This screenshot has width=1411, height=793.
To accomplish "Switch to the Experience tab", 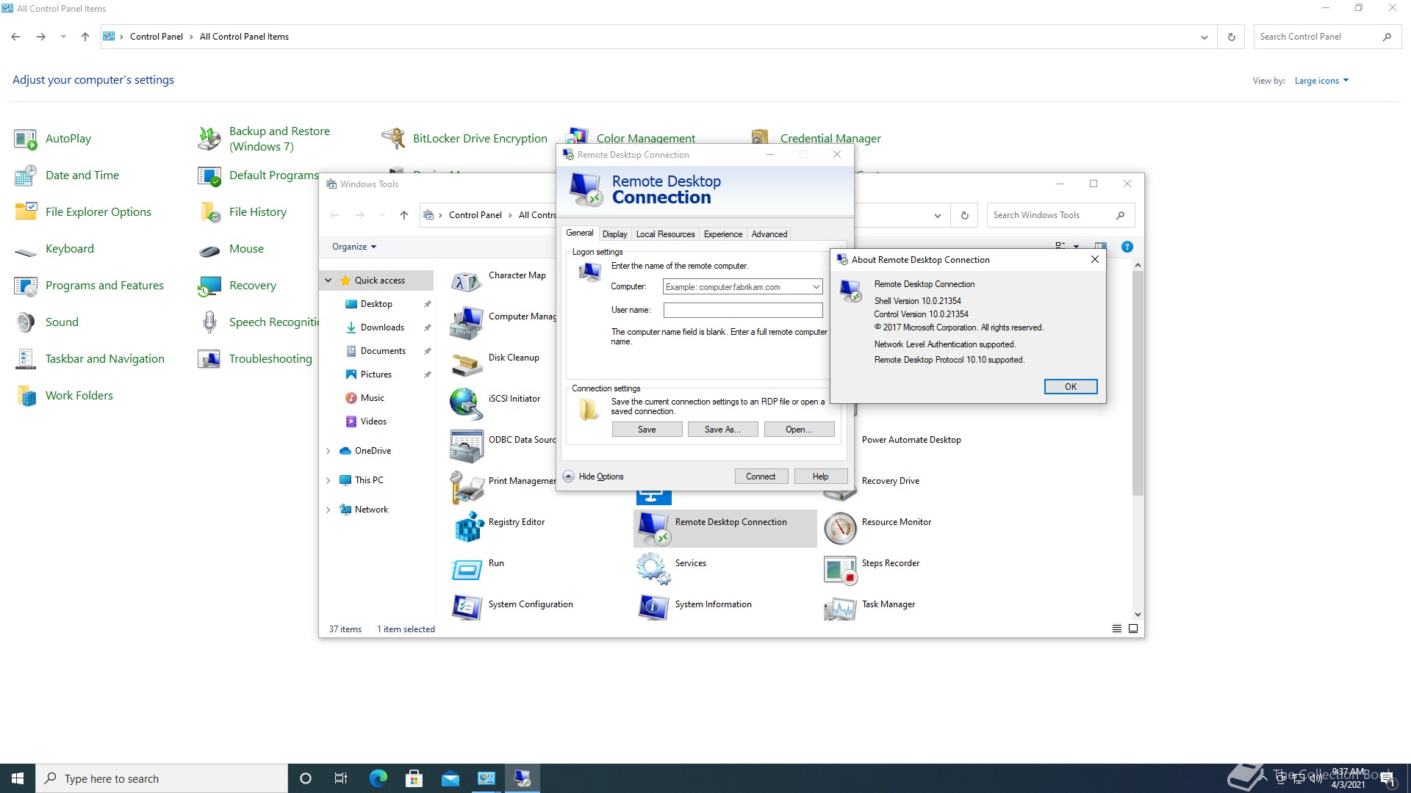I will click(x=723, y=234).
